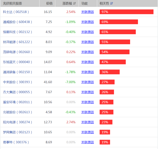Click price 8.69 of 易事特
Viewport: 158px width, 149px height.
[49, 142]
